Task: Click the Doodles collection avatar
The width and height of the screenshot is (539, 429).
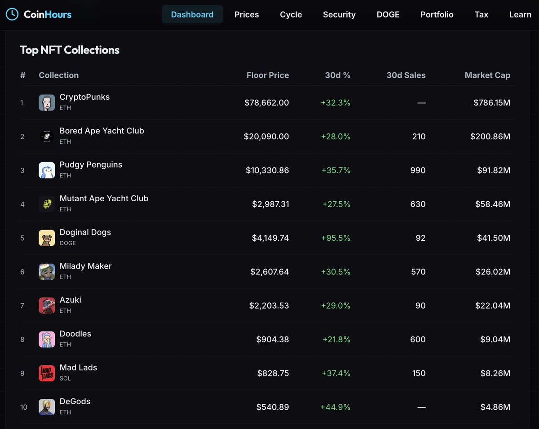Action: point(47,339)
